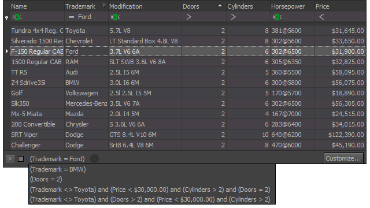Select the TT RS name cell
370x208 pixels.
pos(37,72)
